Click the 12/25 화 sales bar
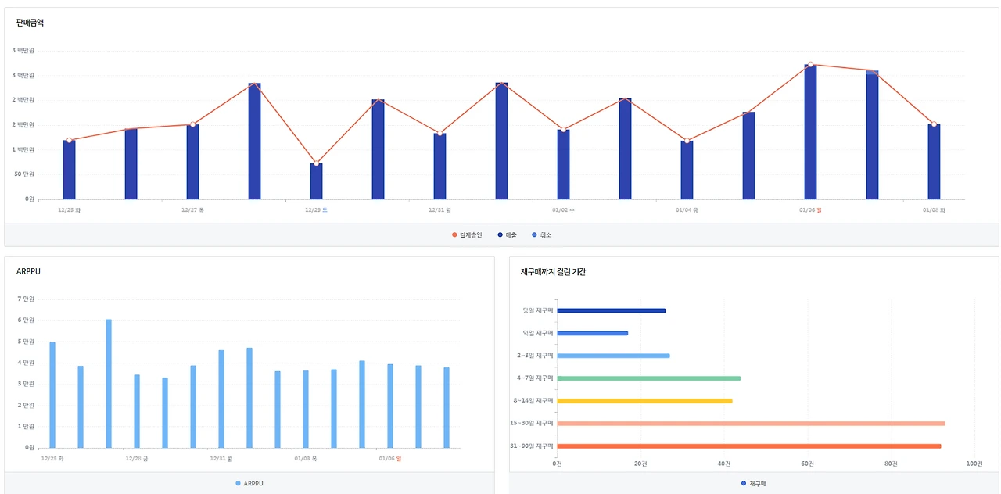 click(69, 170)
